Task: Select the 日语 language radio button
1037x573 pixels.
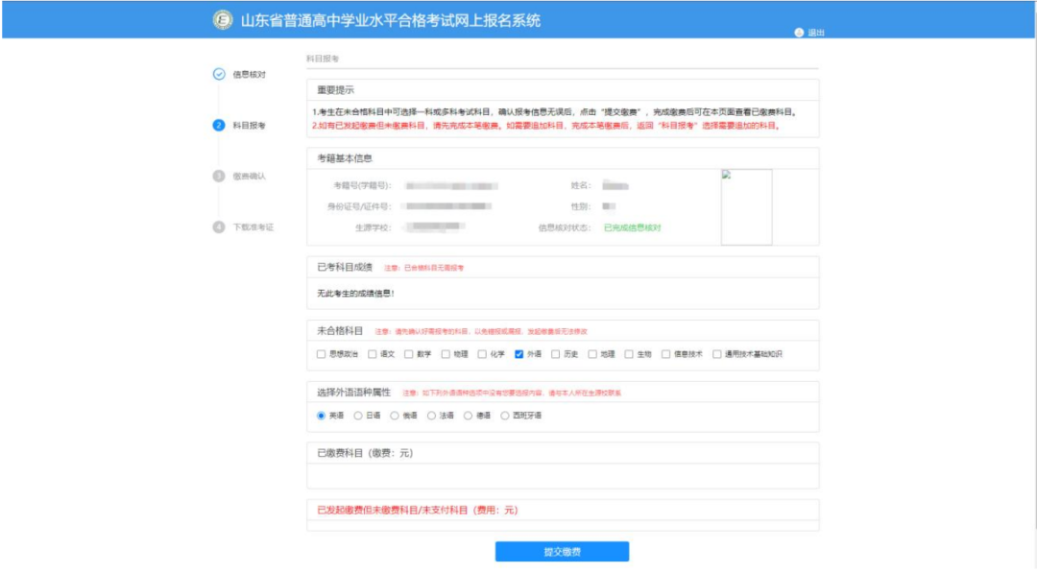Action: [358, 416]
